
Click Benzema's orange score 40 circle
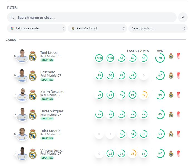143,95
